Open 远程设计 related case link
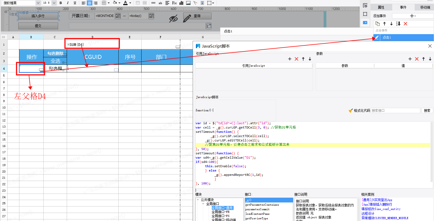434x221 pixels. [x=368, y=213]
